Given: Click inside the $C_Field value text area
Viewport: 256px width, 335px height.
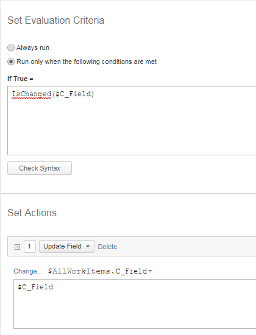Looking at the screenshot, I should [x=135, y=304].
